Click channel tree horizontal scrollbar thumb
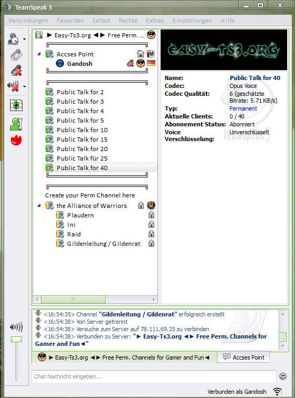 coord(73,299)
